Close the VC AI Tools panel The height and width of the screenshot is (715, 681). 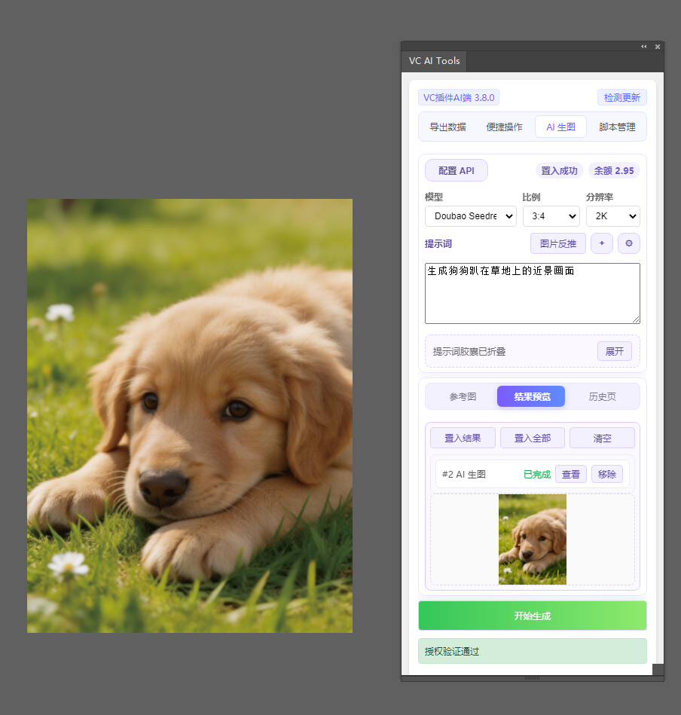click(658, 47)
